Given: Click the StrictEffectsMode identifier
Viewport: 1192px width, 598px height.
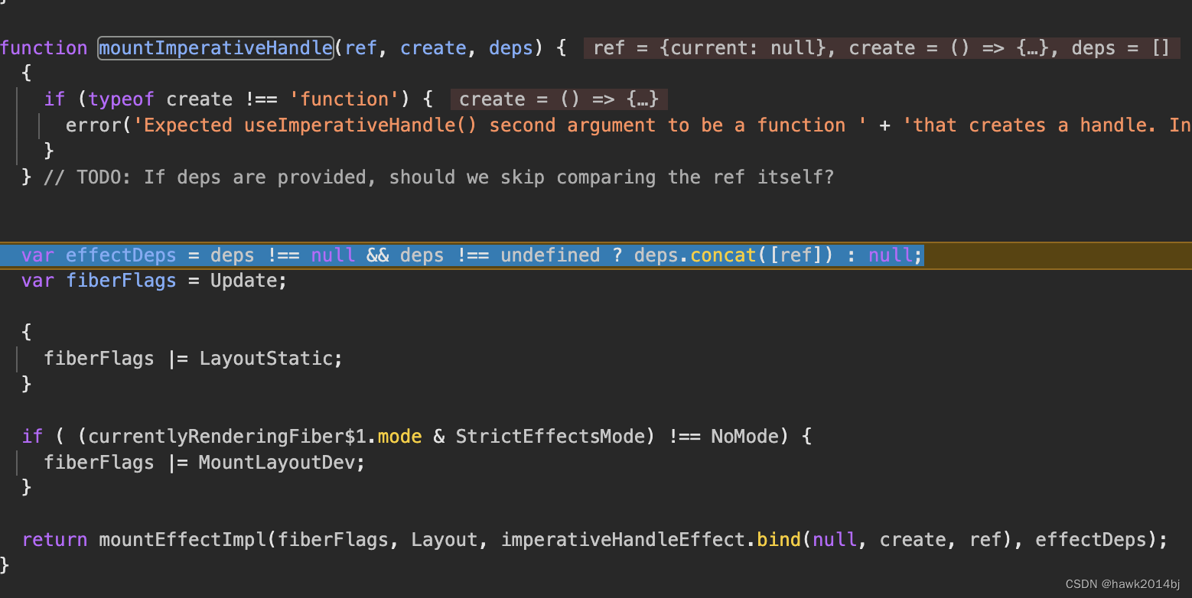Looking at the screenshot, I should click(x=550, y=437).
